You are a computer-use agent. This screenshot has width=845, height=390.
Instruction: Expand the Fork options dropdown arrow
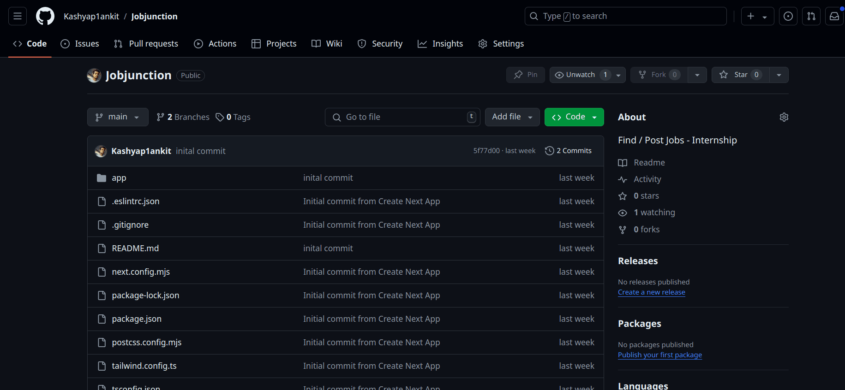coord(697,75)
